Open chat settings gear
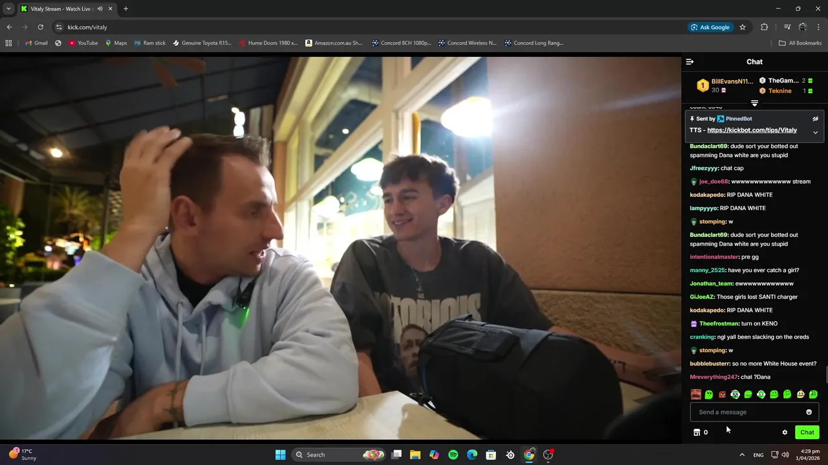The image size is (828, 465). click(x=785, y=433)
